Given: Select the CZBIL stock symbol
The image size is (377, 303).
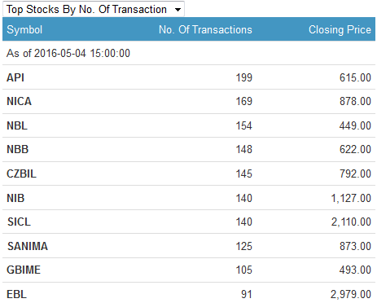Looking at the screenshot, I should 21,174.
